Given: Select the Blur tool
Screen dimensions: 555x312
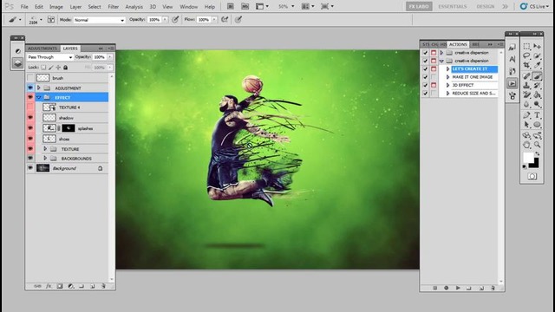Looking at the screenshot, I should point(526,104).
